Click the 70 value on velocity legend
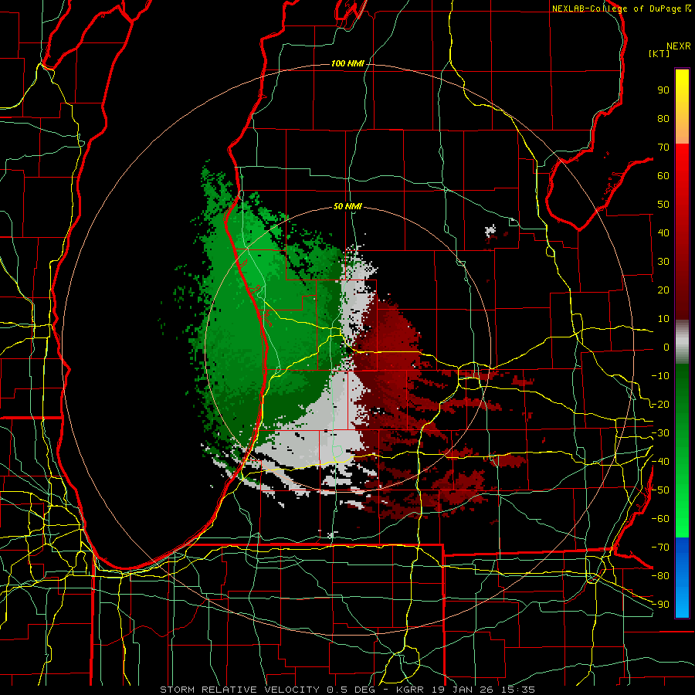The width and height of the screenshot is (695, 695). (x=663, y=147)
